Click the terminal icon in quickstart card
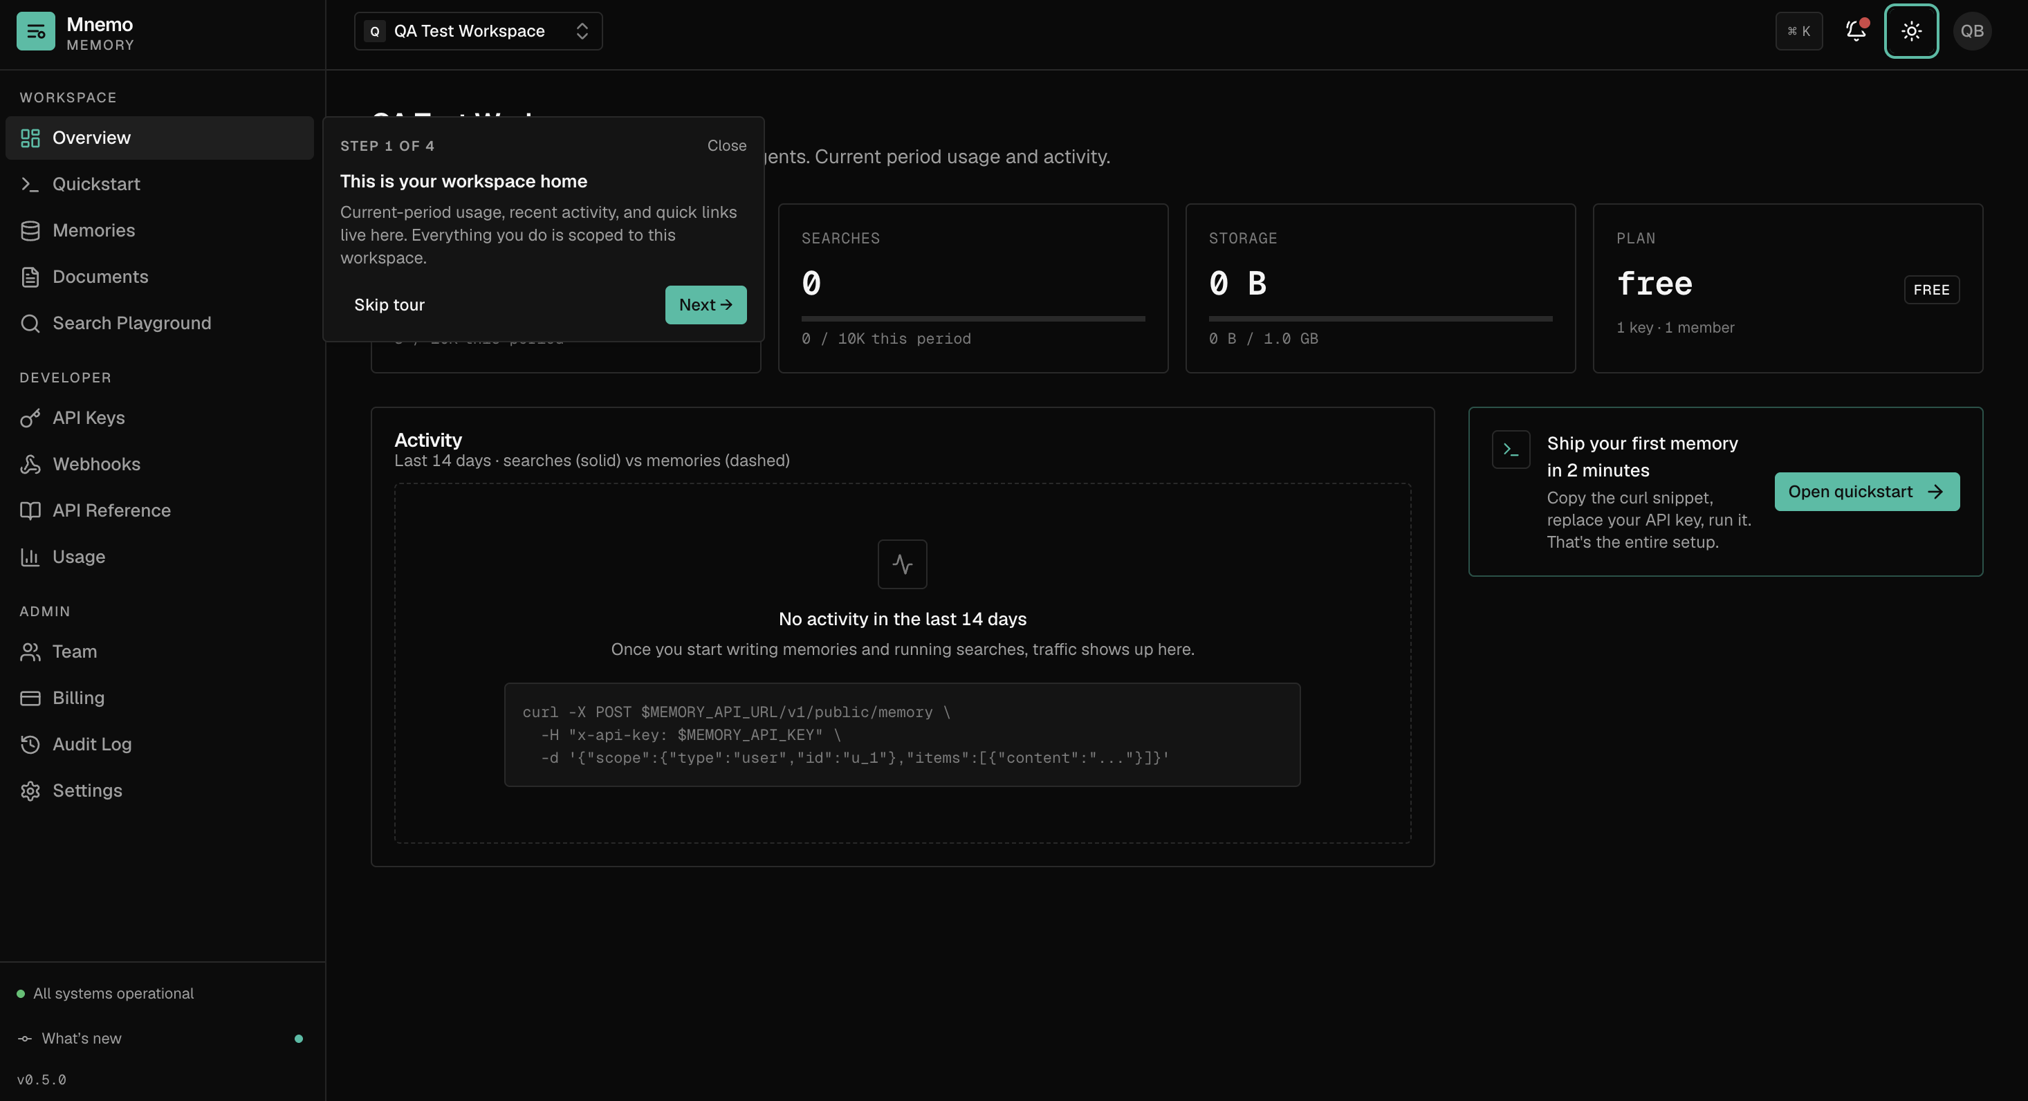Screen dimensions: 2028x1101 click(1511, 450)
